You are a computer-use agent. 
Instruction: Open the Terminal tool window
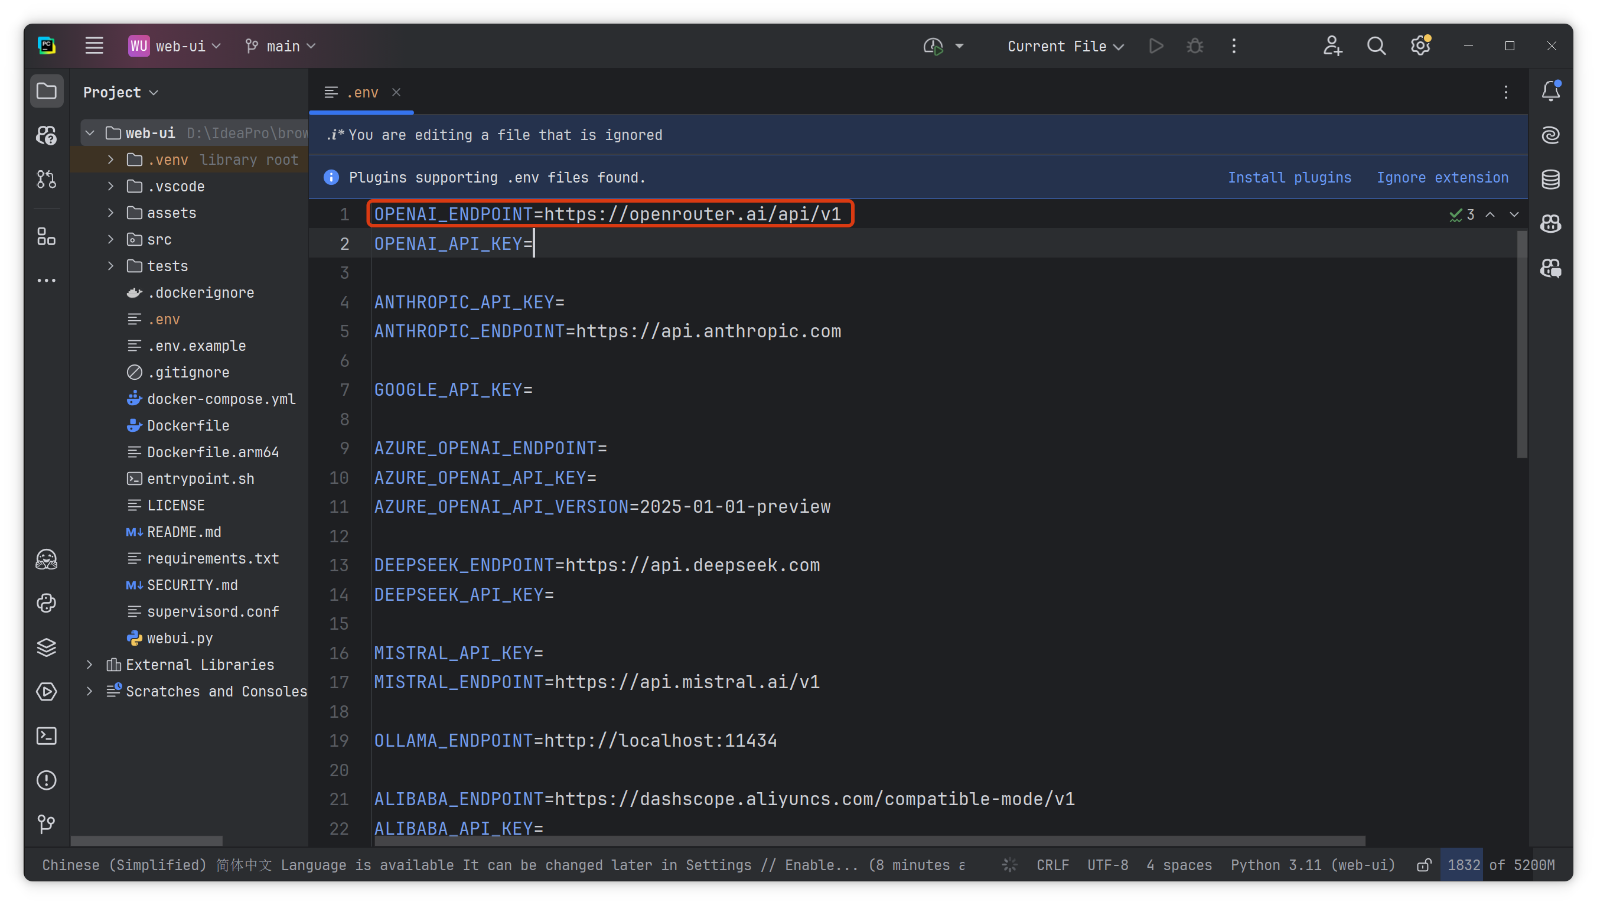coord(47,736)
